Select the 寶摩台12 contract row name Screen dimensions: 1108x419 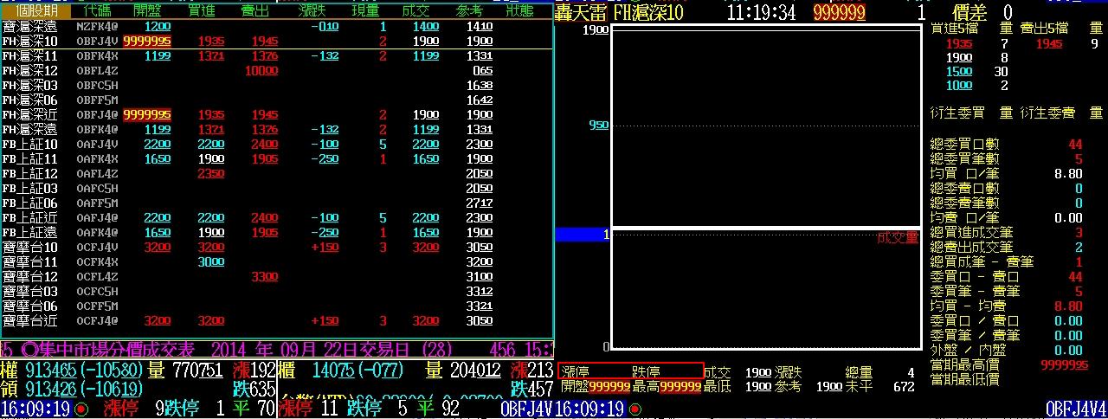pos(30,276)
